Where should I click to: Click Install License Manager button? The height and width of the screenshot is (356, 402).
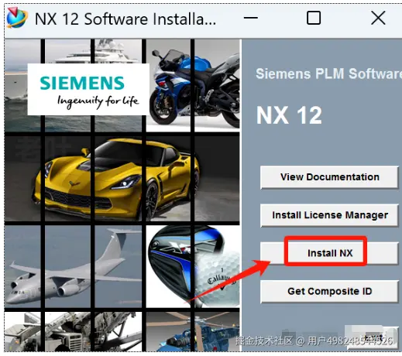click(329, 215)
